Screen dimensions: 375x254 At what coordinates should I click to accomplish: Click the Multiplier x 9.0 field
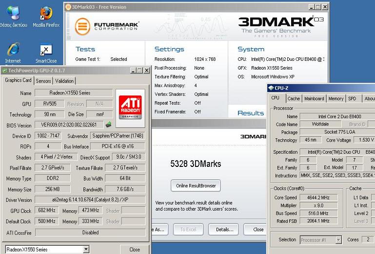coord(318,205)
